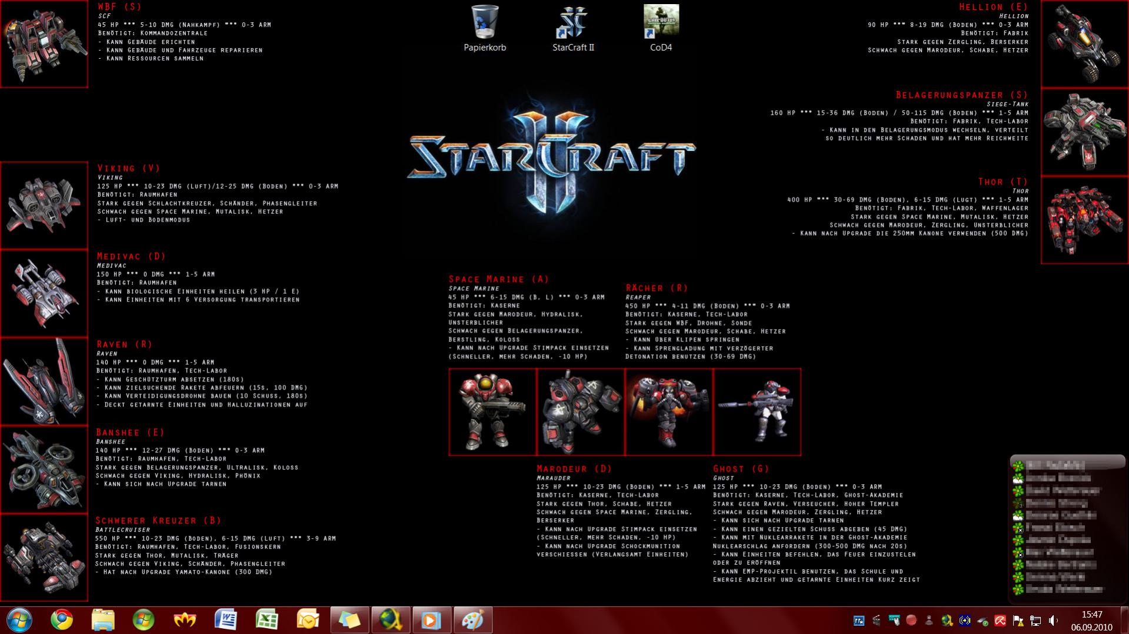Click the blue FF tray icon
The height and width of the screenshot is (634, 1129).
point(859,620)
